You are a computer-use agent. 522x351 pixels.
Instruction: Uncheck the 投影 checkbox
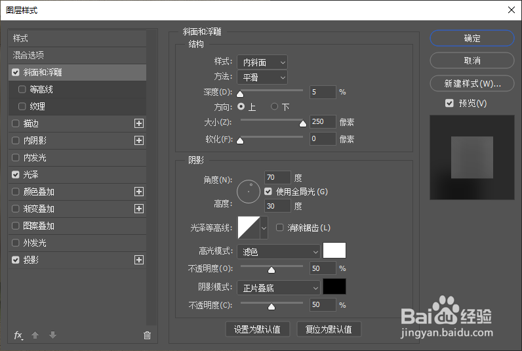[x=16, y=260]
